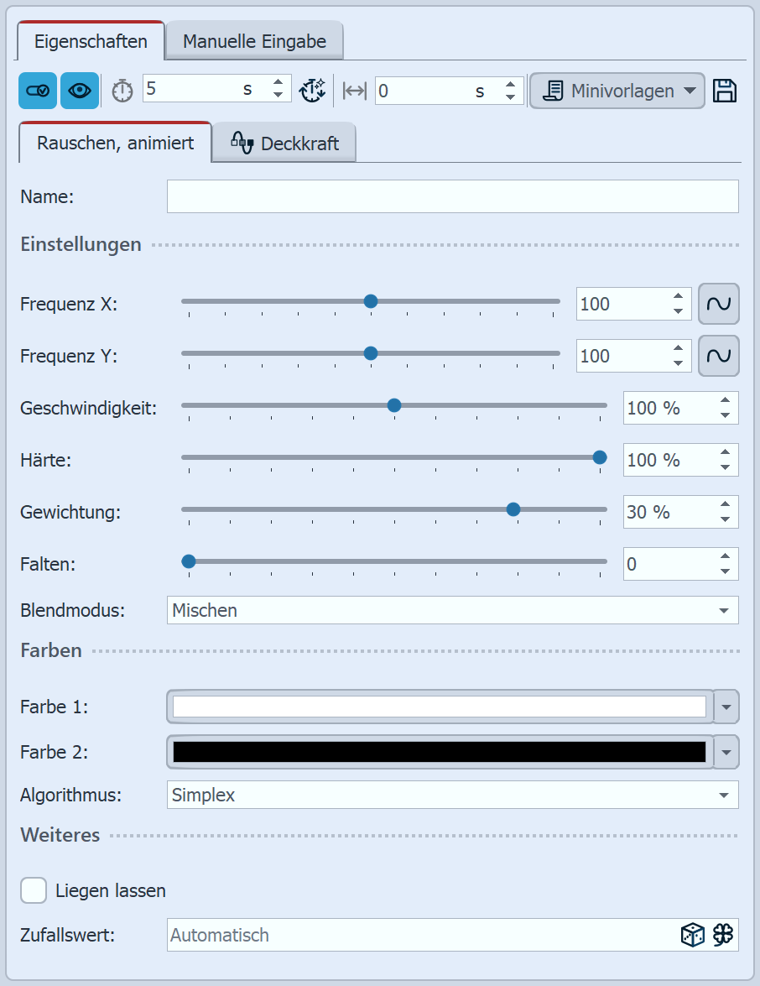This screenshot has width=760, height=986.
Task: Click the clover icon in Zufallswert
Action: click(x=724, y=935)
